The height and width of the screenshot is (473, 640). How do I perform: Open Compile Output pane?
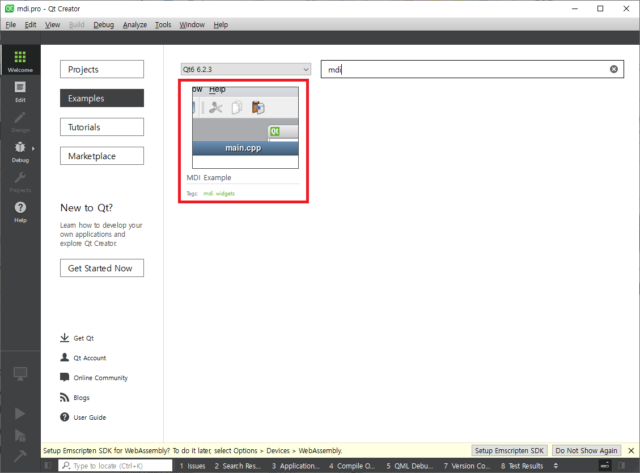pos(352,466)
